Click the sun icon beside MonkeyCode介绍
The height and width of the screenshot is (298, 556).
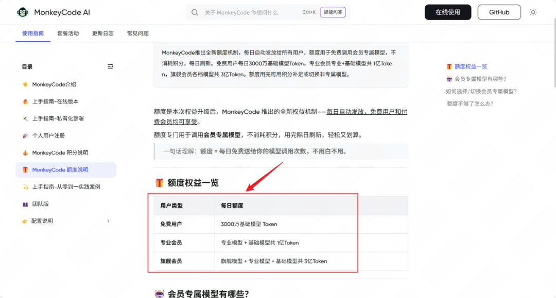(x=25, y=84)
